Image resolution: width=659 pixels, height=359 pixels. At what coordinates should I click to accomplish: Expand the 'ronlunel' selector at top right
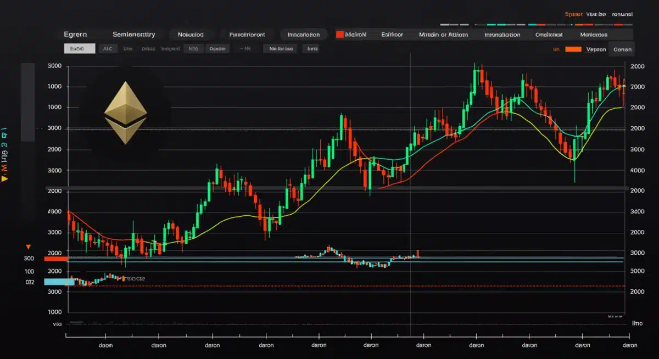(x=623, y=14)
